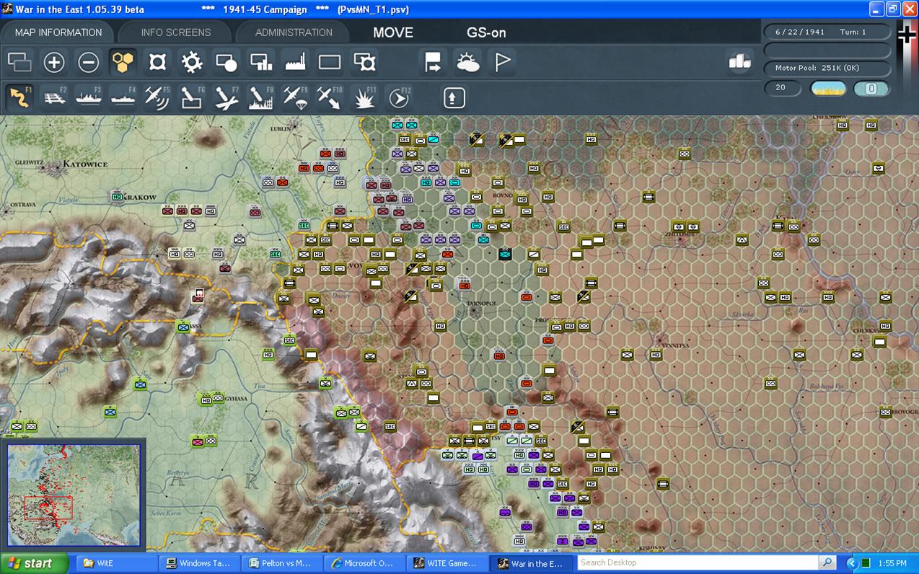Select the F6 bomb unit mode
919x574 pixels.
[192, 97]
